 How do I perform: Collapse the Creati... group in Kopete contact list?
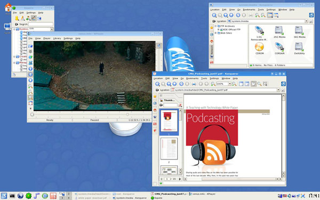point(14,57)
